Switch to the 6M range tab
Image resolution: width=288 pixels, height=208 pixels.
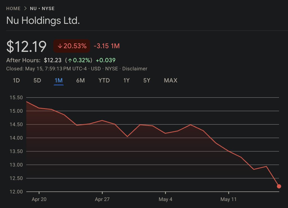pos(81,80)
